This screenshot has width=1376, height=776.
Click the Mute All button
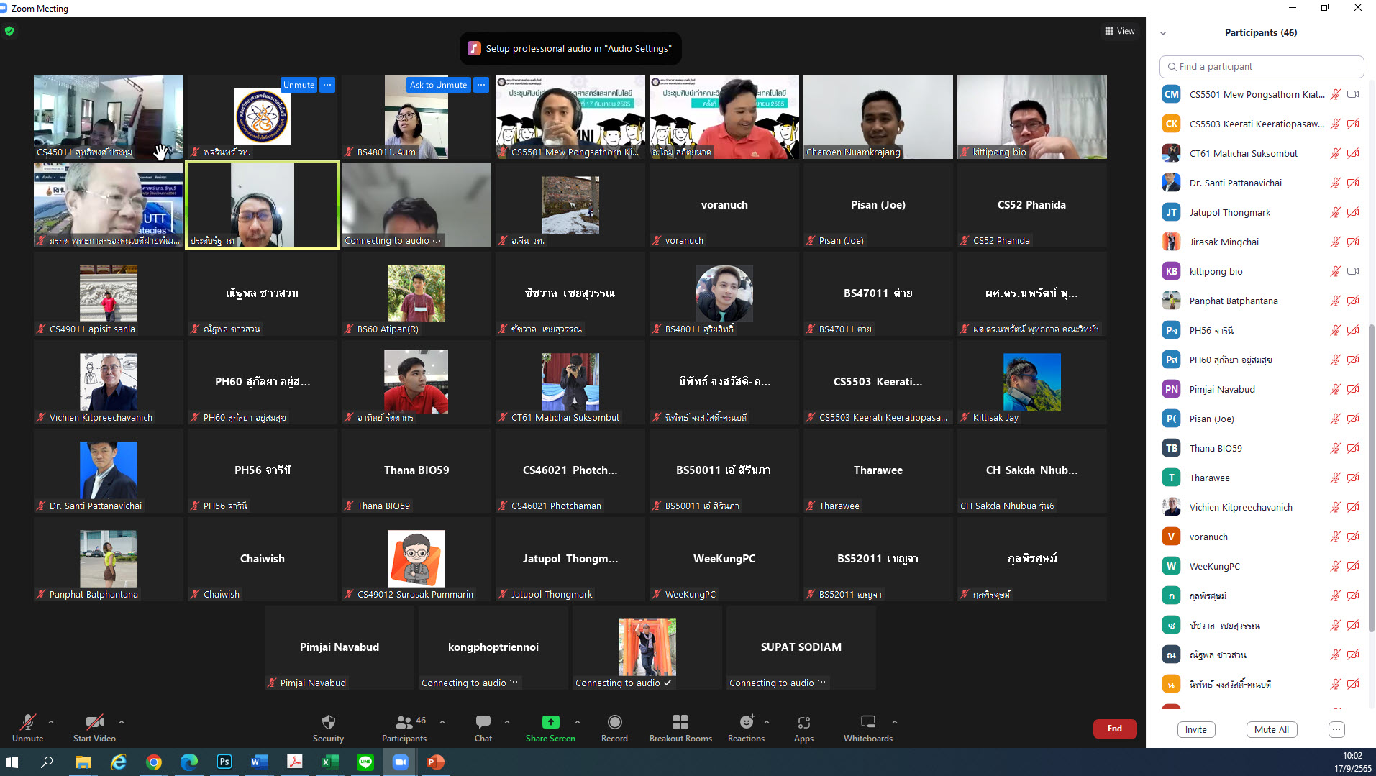pos(1272,729)
